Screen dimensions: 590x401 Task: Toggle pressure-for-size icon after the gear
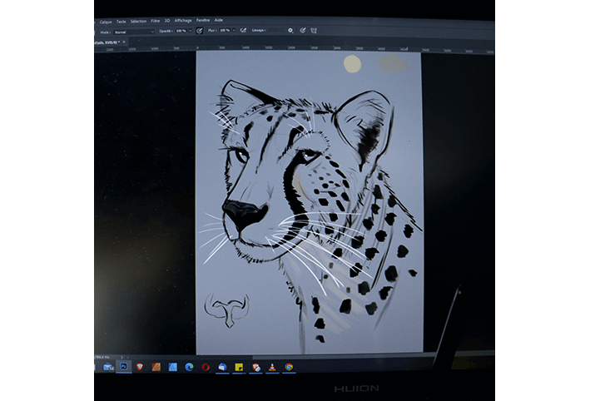302,31
